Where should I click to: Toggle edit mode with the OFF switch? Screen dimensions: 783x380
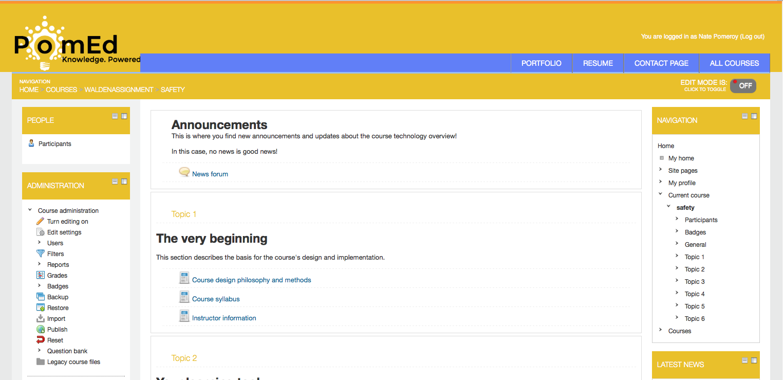[743, 86]
